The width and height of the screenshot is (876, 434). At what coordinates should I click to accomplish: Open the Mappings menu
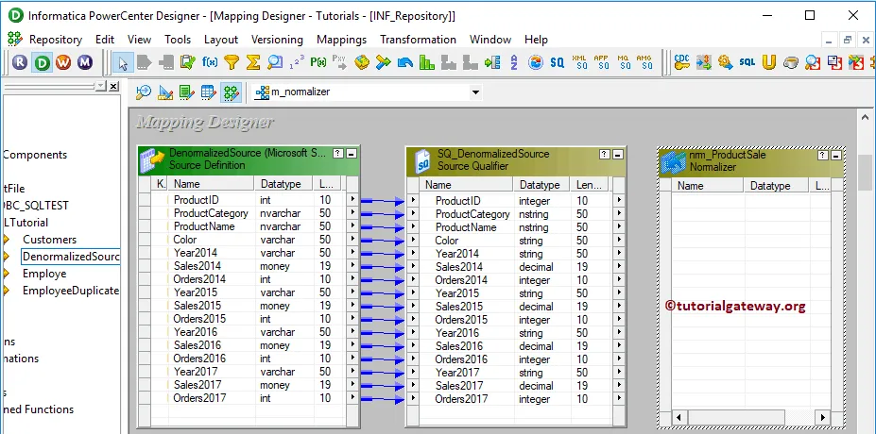pyautogui.click(x=341, y=40)
